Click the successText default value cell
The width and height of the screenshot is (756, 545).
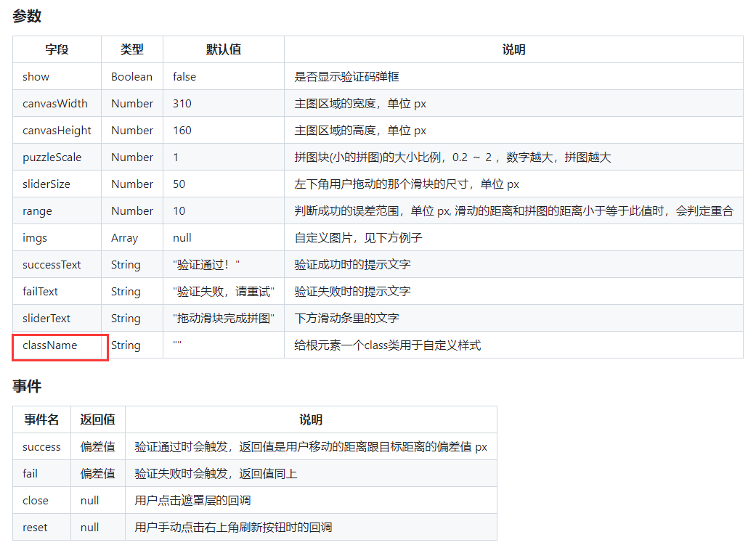203,264
